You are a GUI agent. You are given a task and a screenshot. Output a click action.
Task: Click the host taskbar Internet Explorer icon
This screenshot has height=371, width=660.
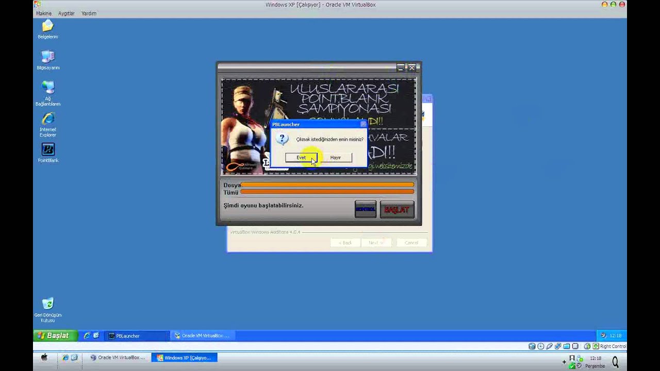(65, 358)
